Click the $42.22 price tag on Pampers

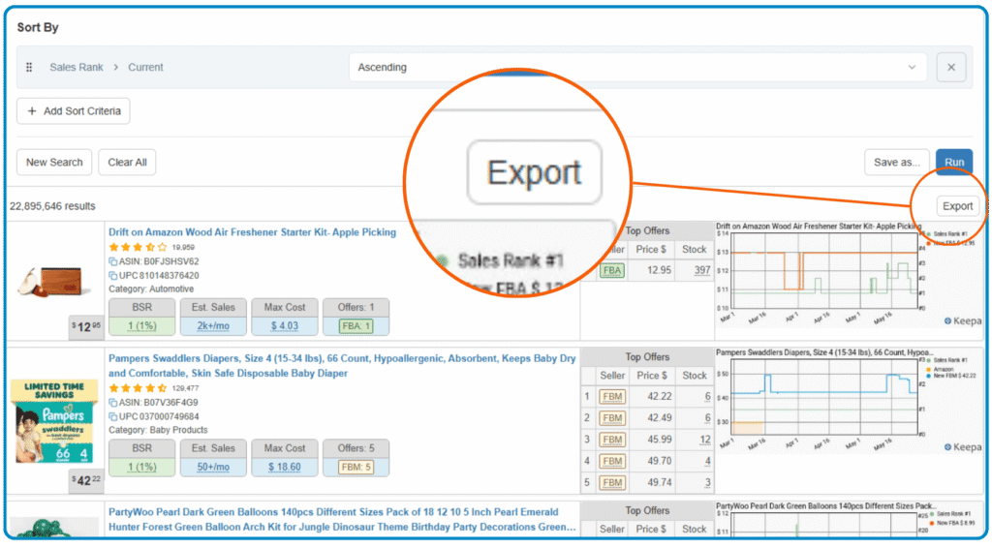pos(85,480)
